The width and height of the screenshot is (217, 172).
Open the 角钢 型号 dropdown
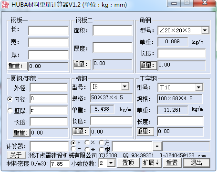[x=205, y=30]
